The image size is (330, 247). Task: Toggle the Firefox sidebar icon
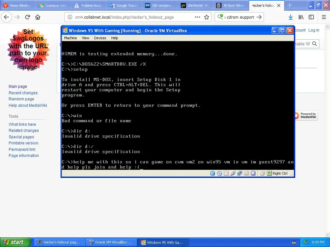pyautogui.click(x=311, y=17)
